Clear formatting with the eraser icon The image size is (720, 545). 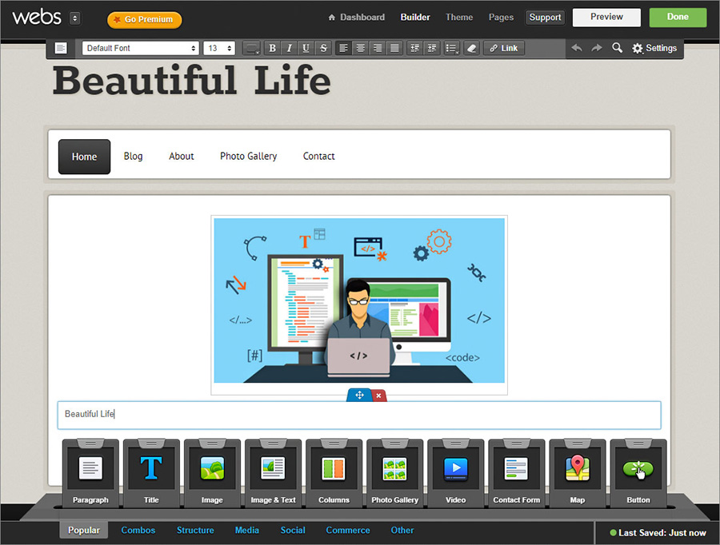pyautogui.click(x=471, y=48)
